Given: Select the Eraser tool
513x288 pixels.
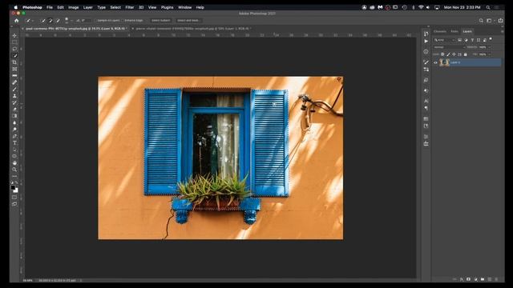Looking at the screenshot, I should 14,110.
